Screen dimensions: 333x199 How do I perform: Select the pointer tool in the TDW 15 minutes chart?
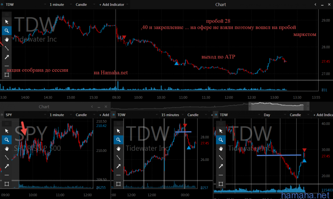(x=118, y=131)
